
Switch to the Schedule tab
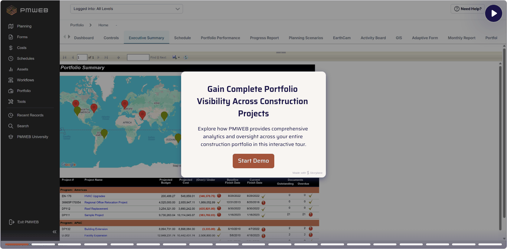click(x=182, y=38)
